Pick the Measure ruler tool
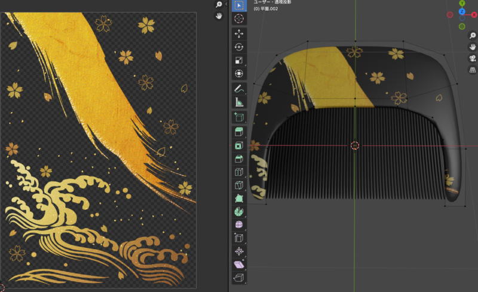The image size is (478, 292). click(239, 102)
